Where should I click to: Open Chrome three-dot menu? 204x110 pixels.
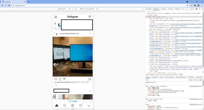[202, 5]
